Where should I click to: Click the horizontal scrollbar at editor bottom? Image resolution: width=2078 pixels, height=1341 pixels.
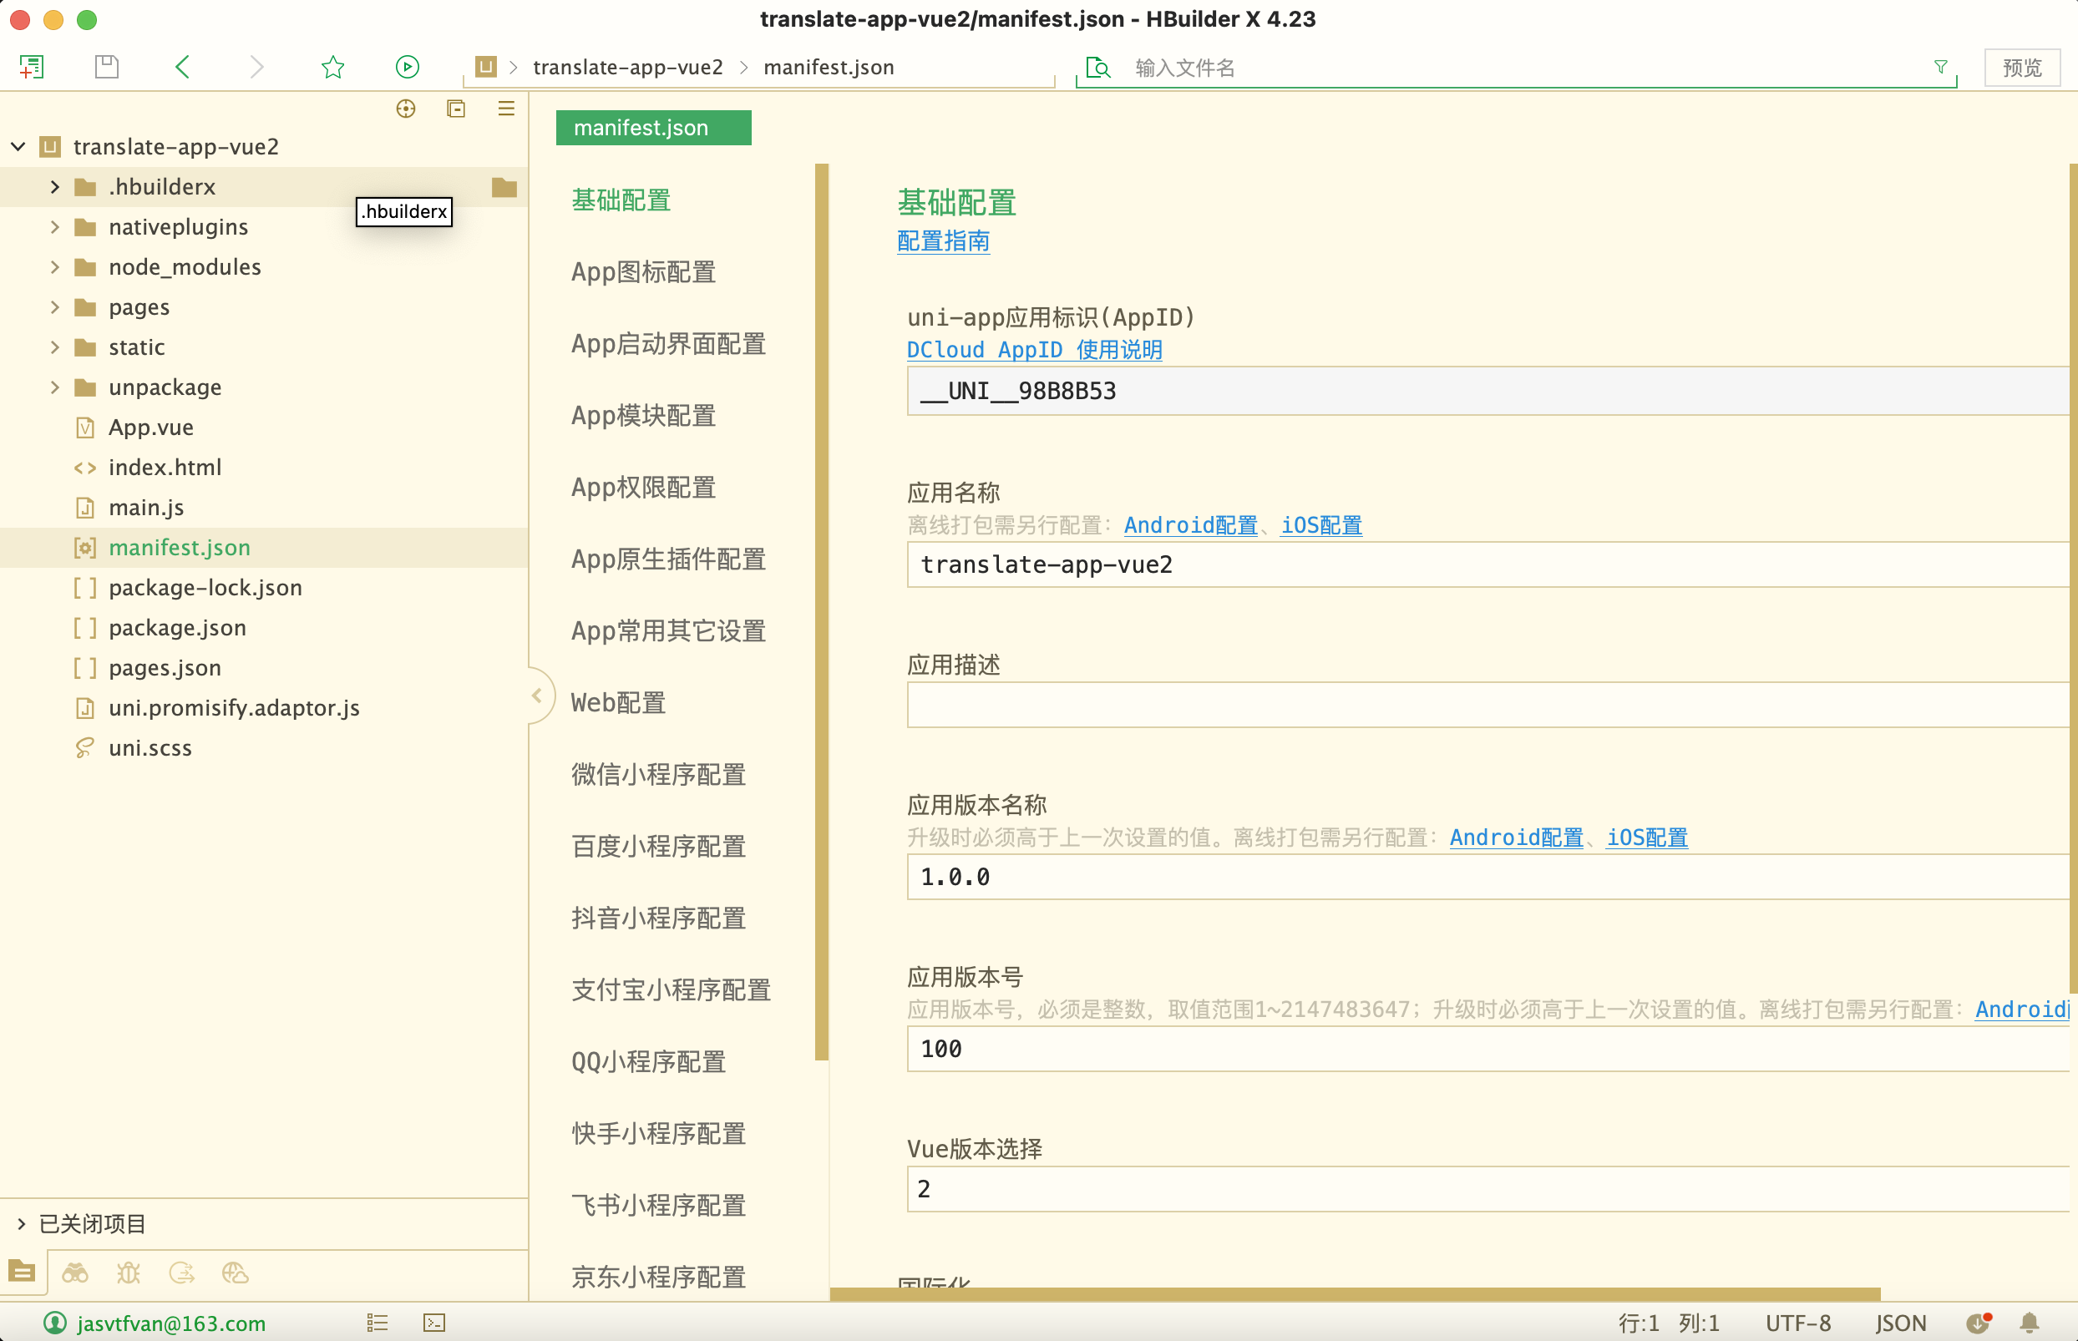point(1356,1294)
